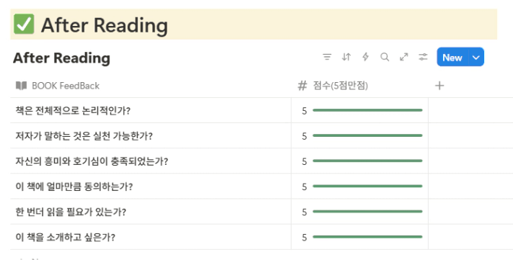
Task: Click the New button
Action: tap(452, 57)
